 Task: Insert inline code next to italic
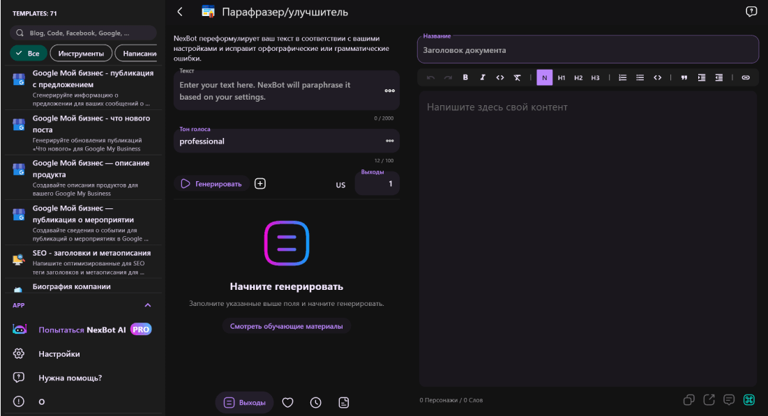(499, 77)
